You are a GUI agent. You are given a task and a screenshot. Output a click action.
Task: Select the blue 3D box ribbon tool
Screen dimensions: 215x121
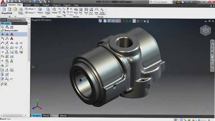(x=40, y=9)
